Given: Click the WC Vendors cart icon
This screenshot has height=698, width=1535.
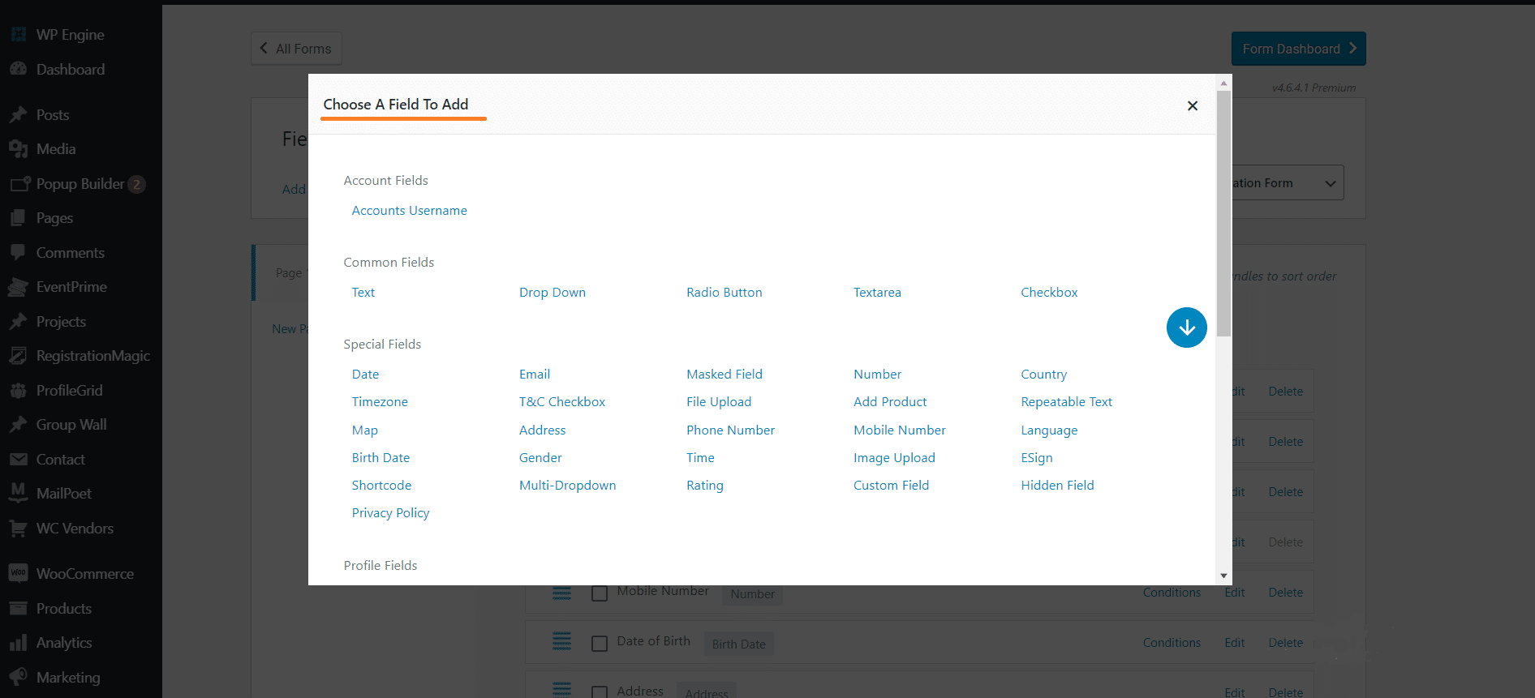Looking at the screenshot, I should 18,529.
